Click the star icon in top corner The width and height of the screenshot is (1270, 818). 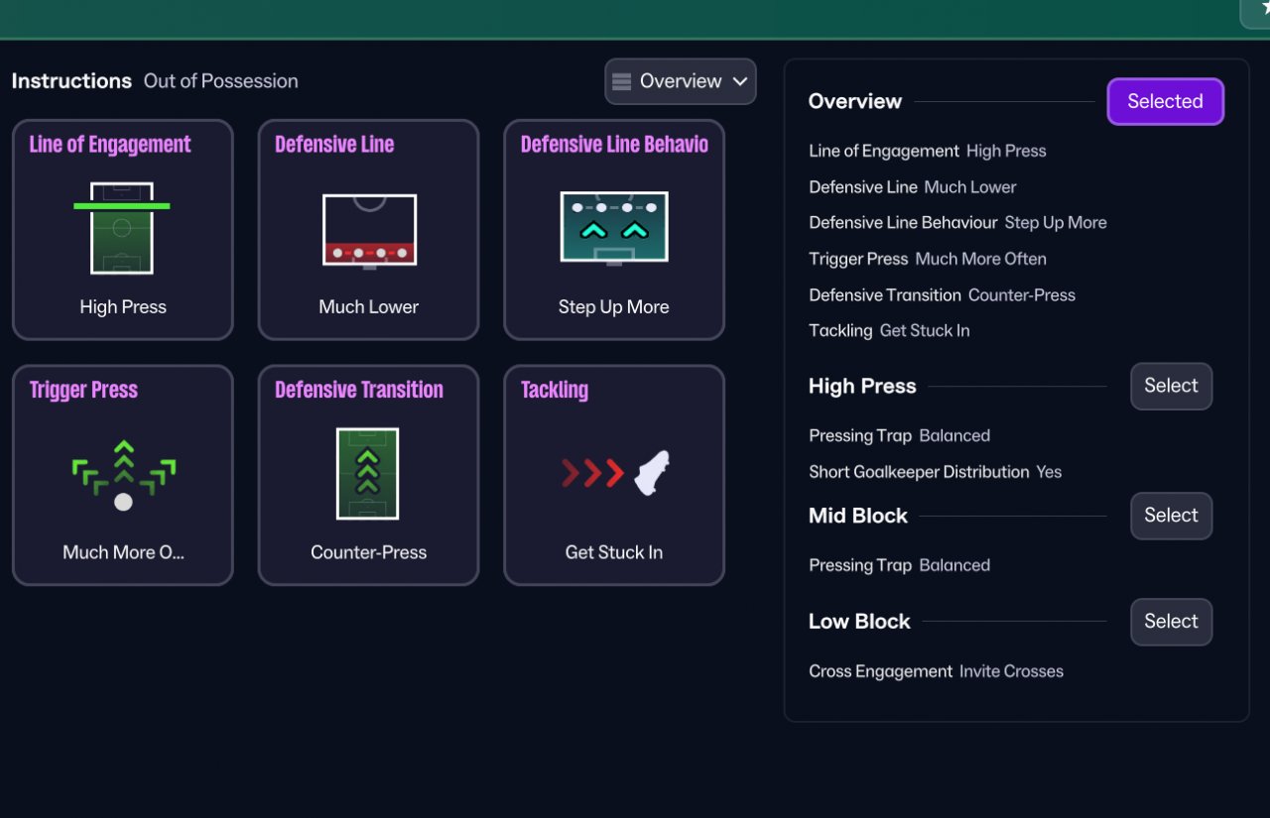point(1264,8)
